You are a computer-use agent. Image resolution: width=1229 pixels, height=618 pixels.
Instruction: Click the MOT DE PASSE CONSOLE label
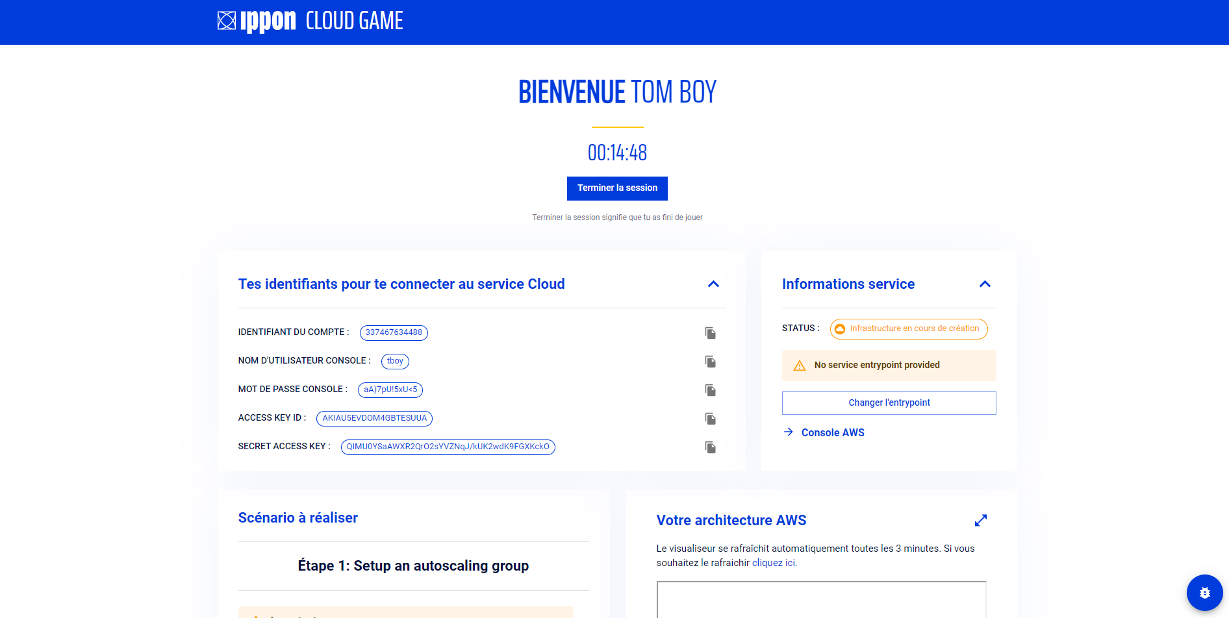293,389
